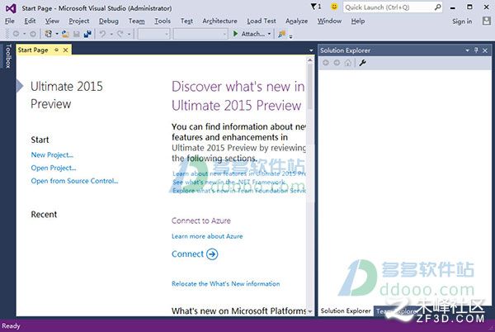
Task: Select the Start Page document tab
Action: [x=33, y=50]
